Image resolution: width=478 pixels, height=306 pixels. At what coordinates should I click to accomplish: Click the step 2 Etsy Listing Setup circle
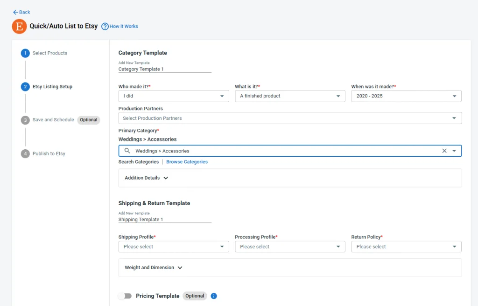point(25,86)
